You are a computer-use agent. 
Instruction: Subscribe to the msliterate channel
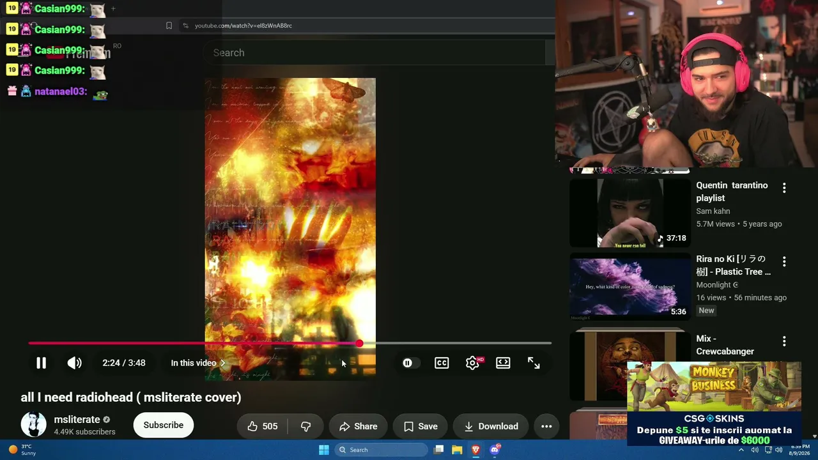pos(163,425)
